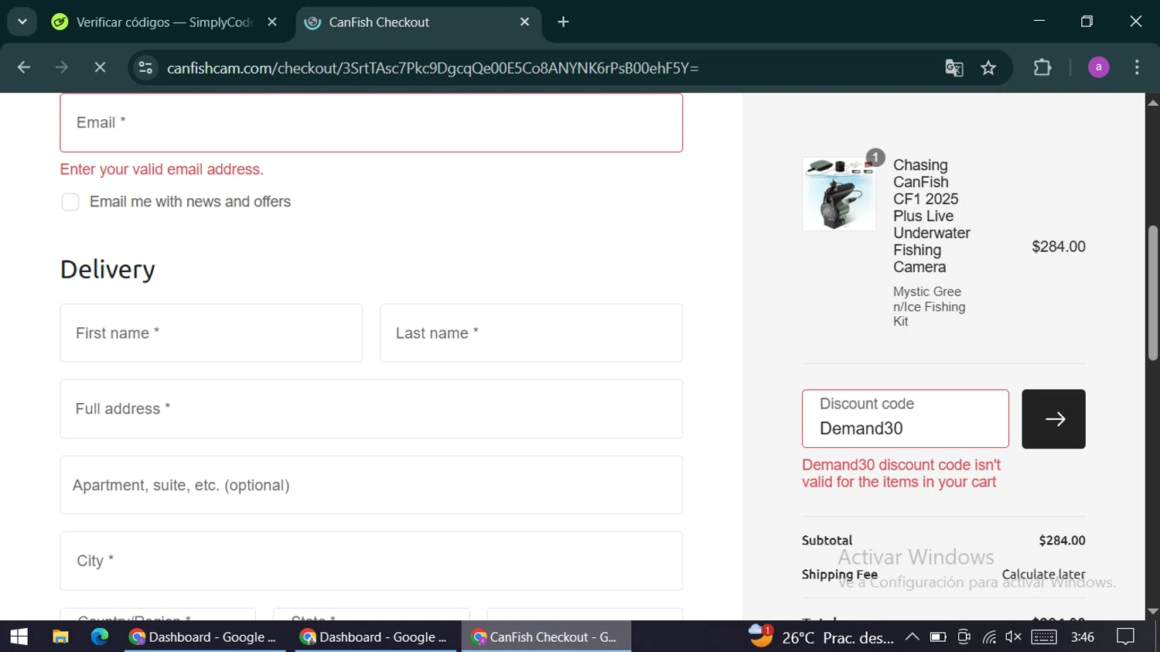Click the scrollbar up arrow
The height and width of the screenshot is (652, 1160).
1153,102
